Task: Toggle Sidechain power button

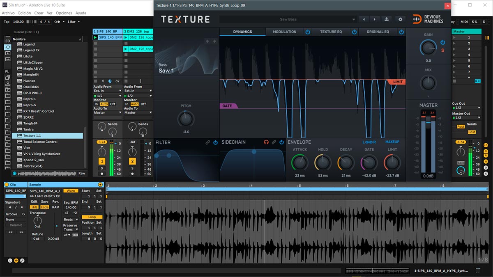Action: [x=281, y=142]
